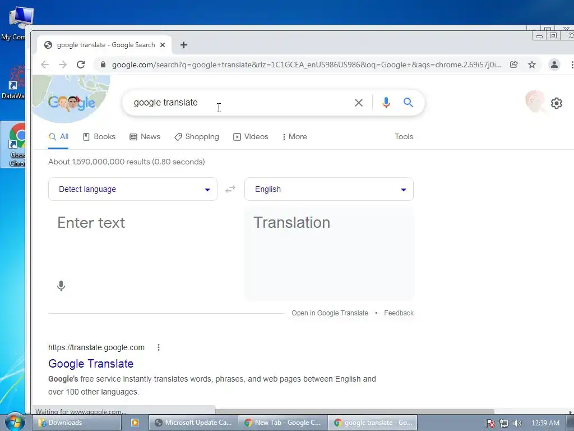Click the google translate - Go... taskbar button
The width and height of the screenshot is (574, 431).
click(x=372, y=423)
